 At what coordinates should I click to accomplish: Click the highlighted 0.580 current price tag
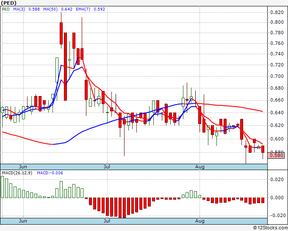pos(277,156)
